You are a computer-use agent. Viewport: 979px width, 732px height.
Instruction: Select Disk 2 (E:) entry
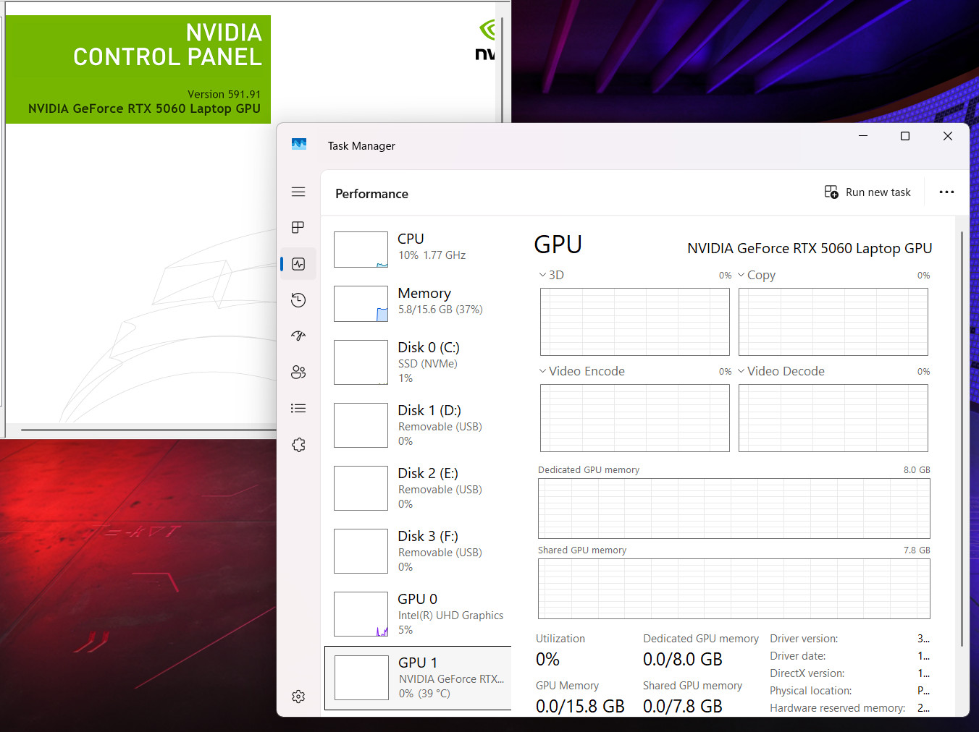(419, 488)
